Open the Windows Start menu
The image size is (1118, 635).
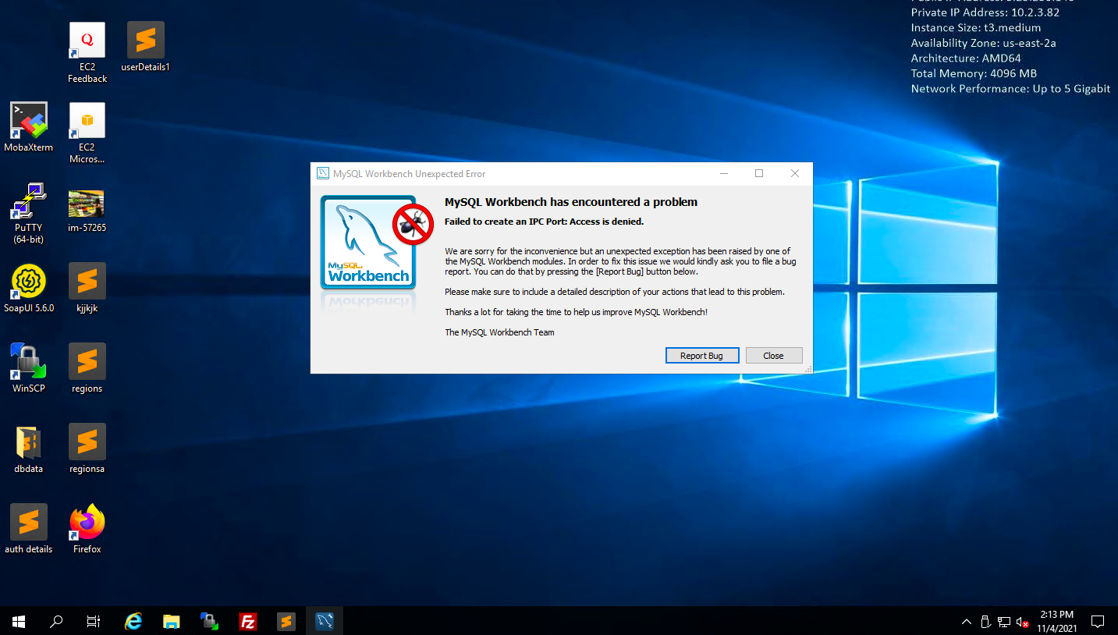[19, 621]
